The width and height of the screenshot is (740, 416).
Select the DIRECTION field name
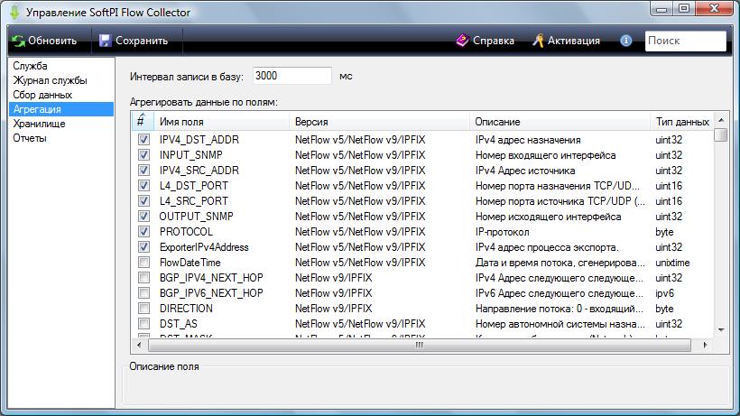186,309
